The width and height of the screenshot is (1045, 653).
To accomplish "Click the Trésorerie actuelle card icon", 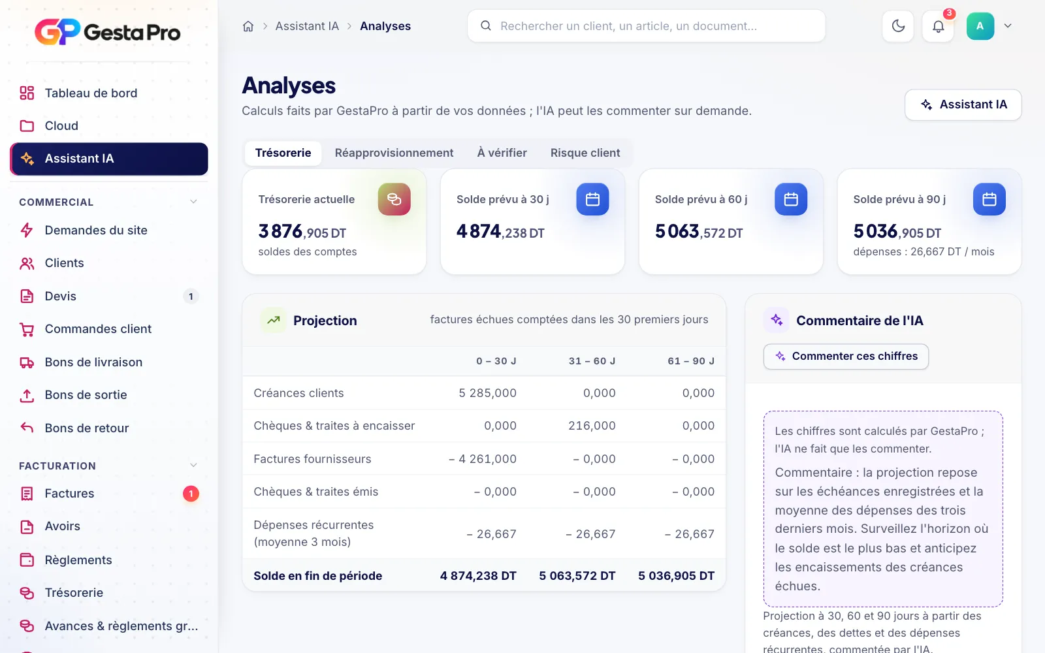I will (394, 199).
